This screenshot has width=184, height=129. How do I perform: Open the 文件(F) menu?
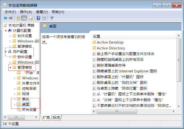(x=10, y=12)
